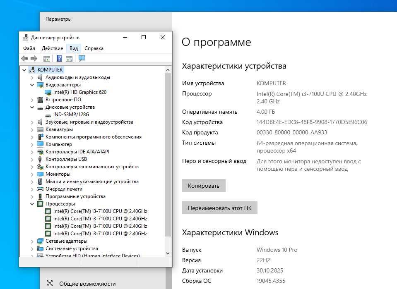Screen dimensions: 397x289
Task: Collapse the Видеоадаптеры category
Action: click(x=32, y=85)
